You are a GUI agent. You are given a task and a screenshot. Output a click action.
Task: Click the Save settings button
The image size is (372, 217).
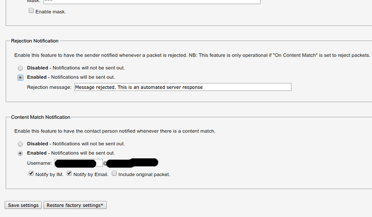(23, 205)
